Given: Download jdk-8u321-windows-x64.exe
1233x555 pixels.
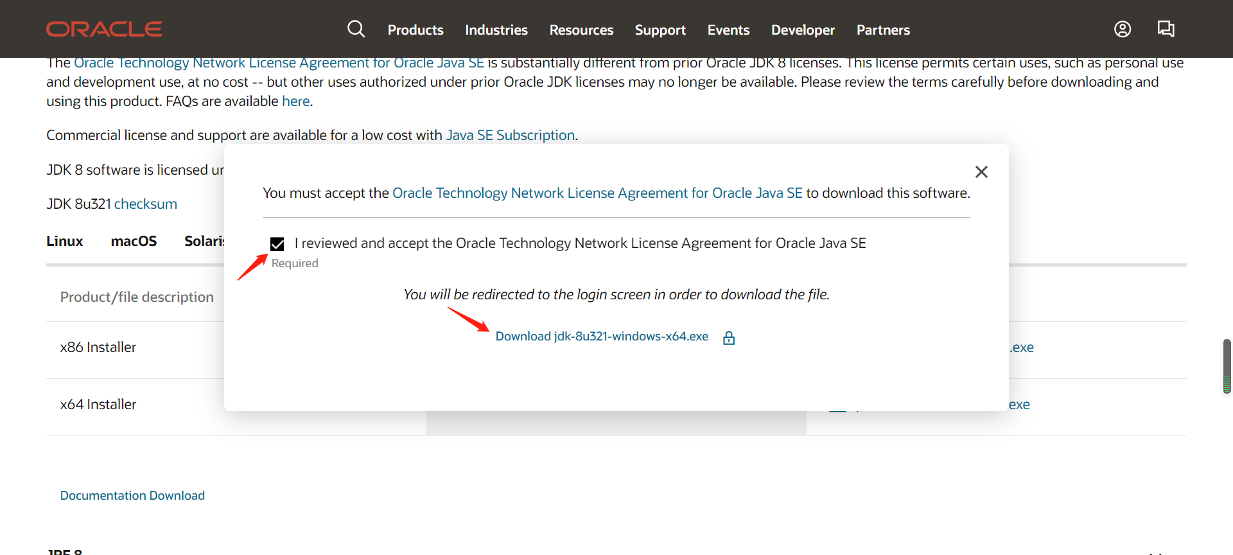Looking at the screenshot, I should pyautogui.click(x=602, y=337).
